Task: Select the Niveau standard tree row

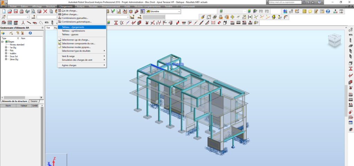Action: coord(17,45)
